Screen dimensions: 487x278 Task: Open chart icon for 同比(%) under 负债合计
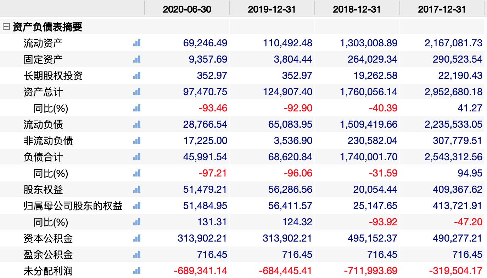click(x=137, y=173)
